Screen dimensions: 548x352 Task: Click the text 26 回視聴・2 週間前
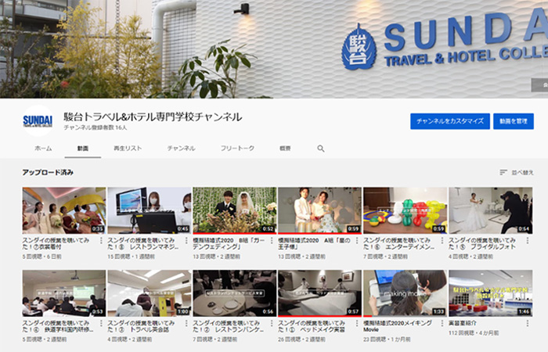(x=301, y=339)
